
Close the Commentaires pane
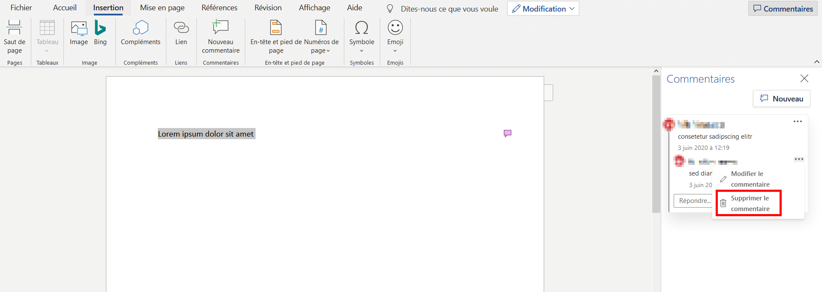click(804, 78)
